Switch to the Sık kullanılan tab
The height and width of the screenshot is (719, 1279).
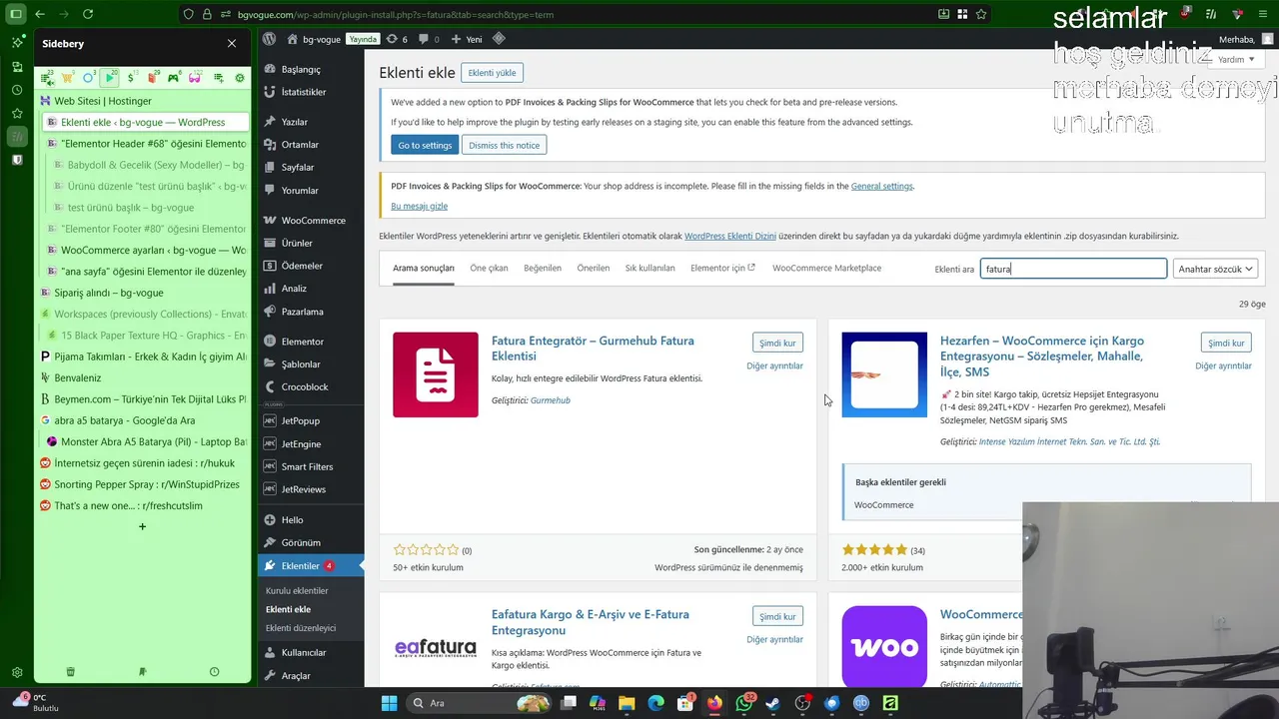[649, 268]
